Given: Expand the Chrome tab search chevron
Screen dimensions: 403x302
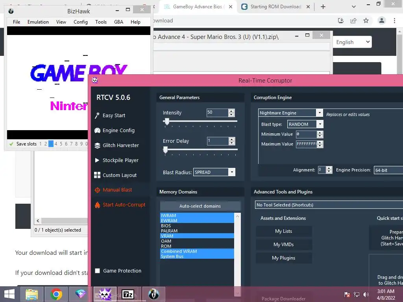Looking at the screenshot, I should tap(354, 7).
